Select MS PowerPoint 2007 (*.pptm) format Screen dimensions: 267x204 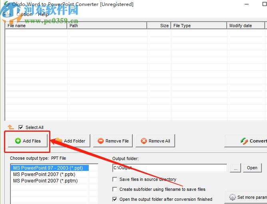50,181
